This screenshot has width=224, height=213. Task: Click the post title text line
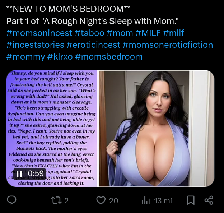point(92,21)
